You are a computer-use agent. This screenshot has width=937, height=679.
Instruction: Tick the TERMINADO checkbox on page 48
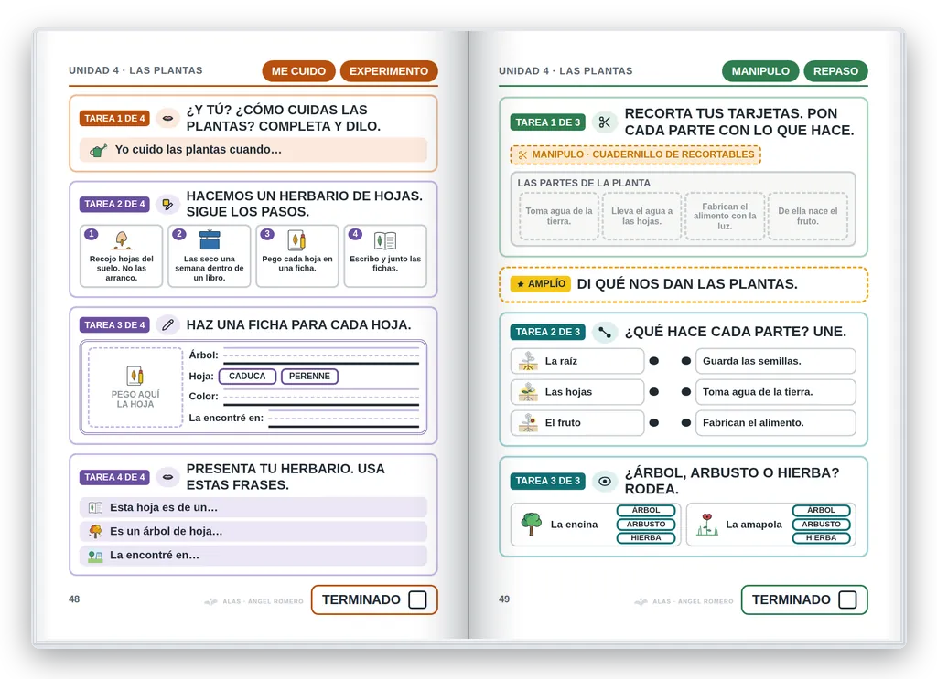417,599
